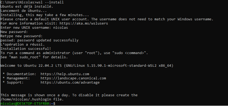
Task: Click the 'Ubuntu est déjà installé.' line
Action: [27, 6]
